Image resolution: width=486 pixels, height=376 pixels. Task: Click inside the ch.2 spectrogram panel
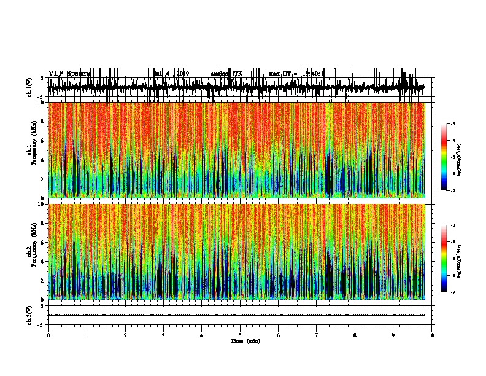[237, 252]
